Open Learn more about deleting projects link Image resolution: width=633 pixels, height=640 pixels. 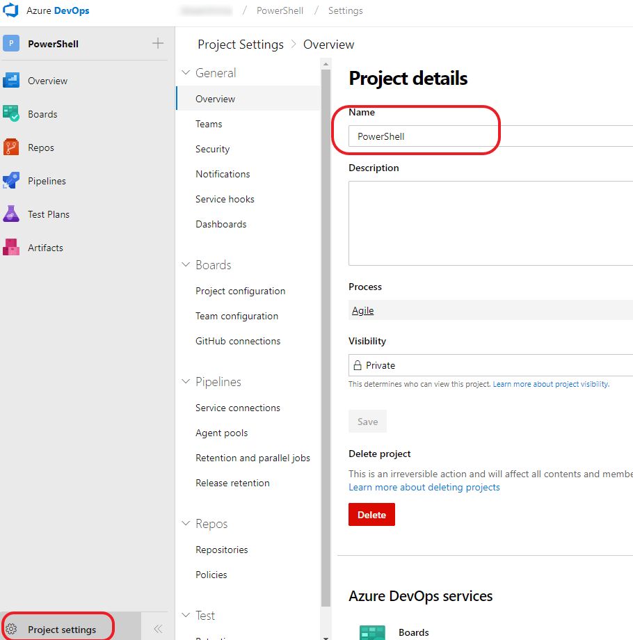(x=424, y=487)
